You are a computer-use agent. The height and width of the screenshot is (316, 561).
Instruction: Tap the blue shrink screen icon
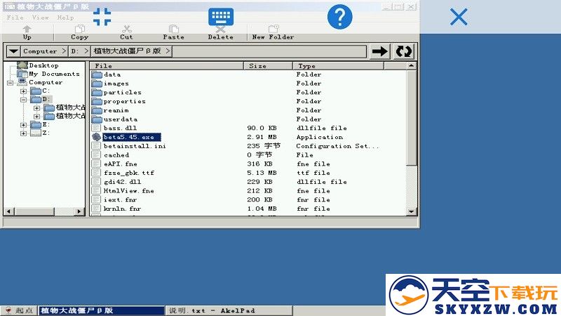pyautogui.click(x=102, y=17)
